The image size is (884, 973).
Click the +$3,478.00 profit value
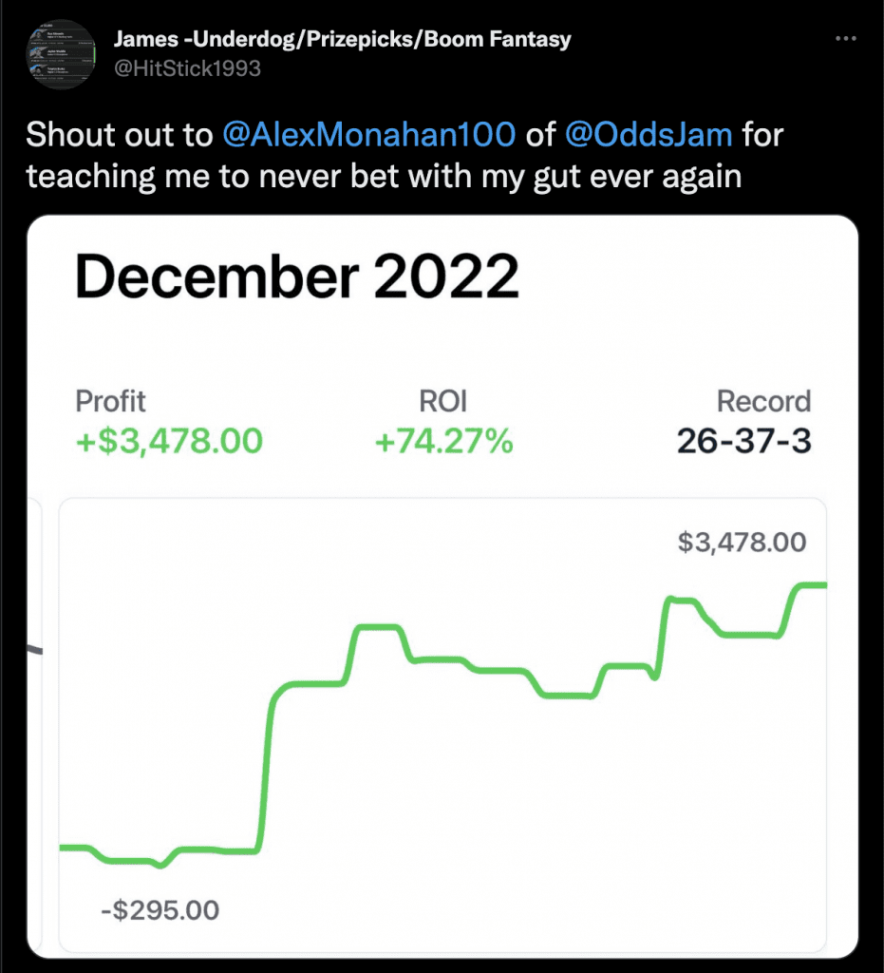pos(169,441)
